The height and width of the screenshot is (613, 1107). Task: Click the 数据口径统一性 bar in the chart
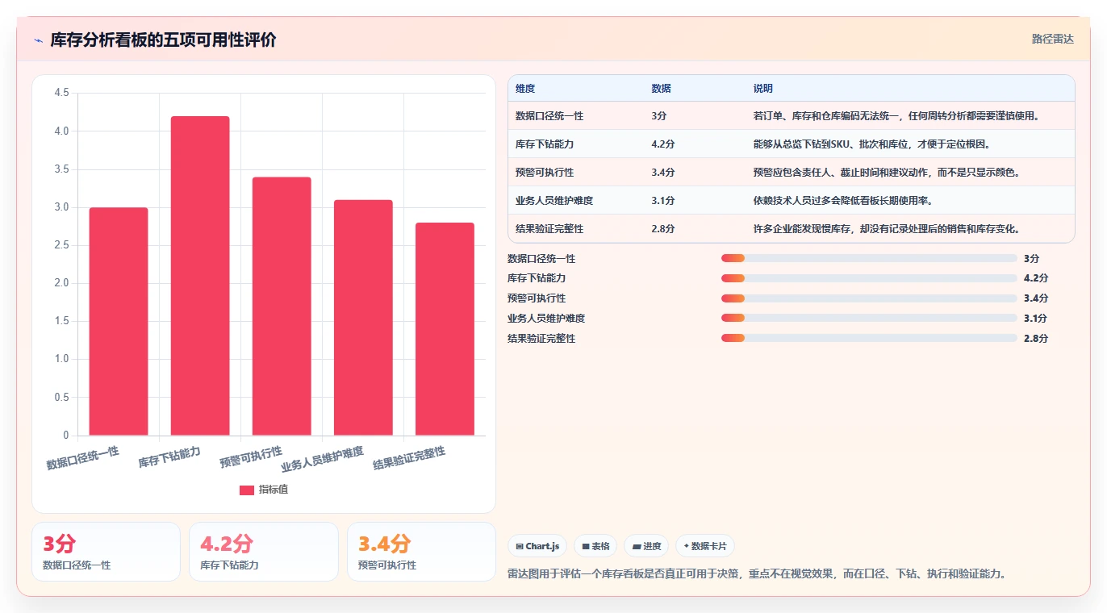point(119,321)
